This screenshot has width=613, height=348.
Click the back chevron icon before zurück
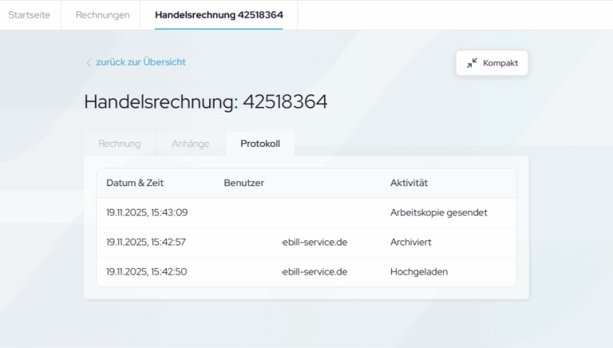[x=89, y=62]
